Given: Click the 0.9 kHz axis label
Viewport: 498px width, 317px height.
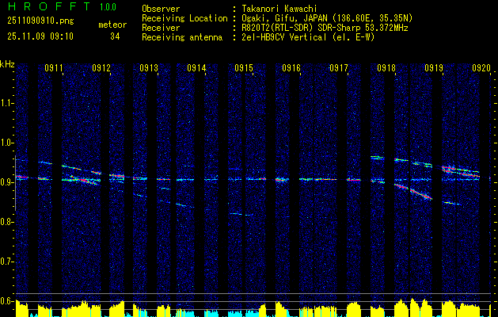Looking at the screenshot, I should 7,182.
